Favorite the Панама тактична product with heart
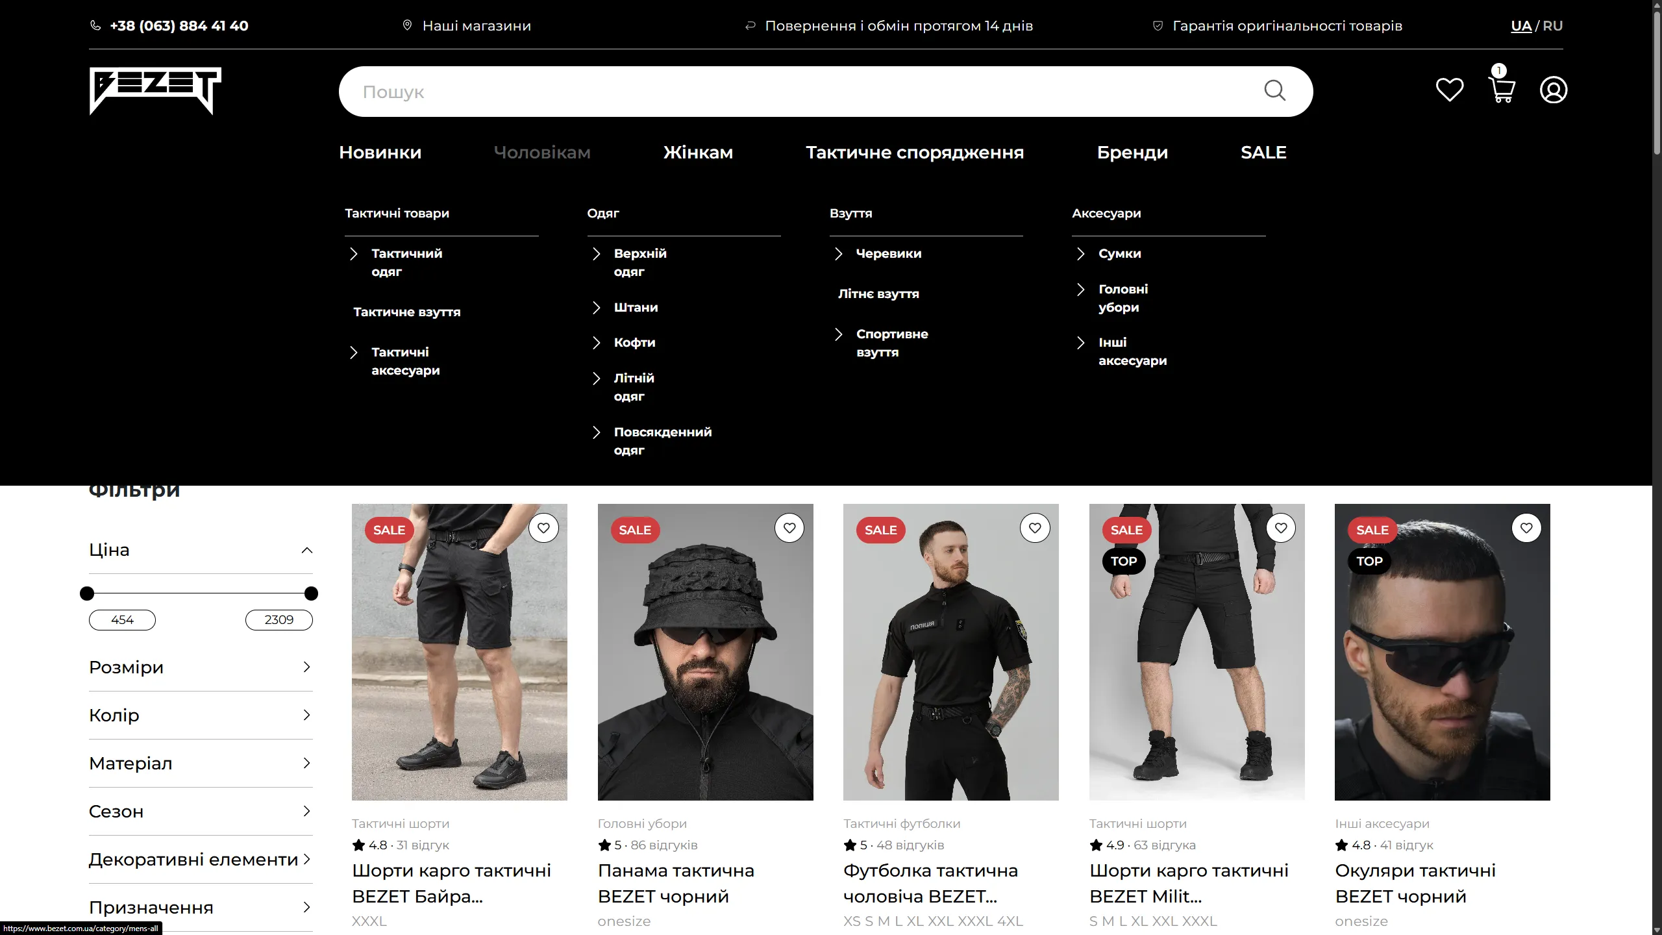 789,528
